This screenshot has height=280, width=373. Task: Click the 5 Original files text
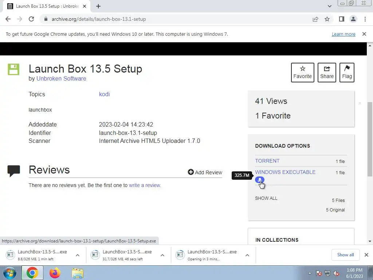click(x=335, y=210)
